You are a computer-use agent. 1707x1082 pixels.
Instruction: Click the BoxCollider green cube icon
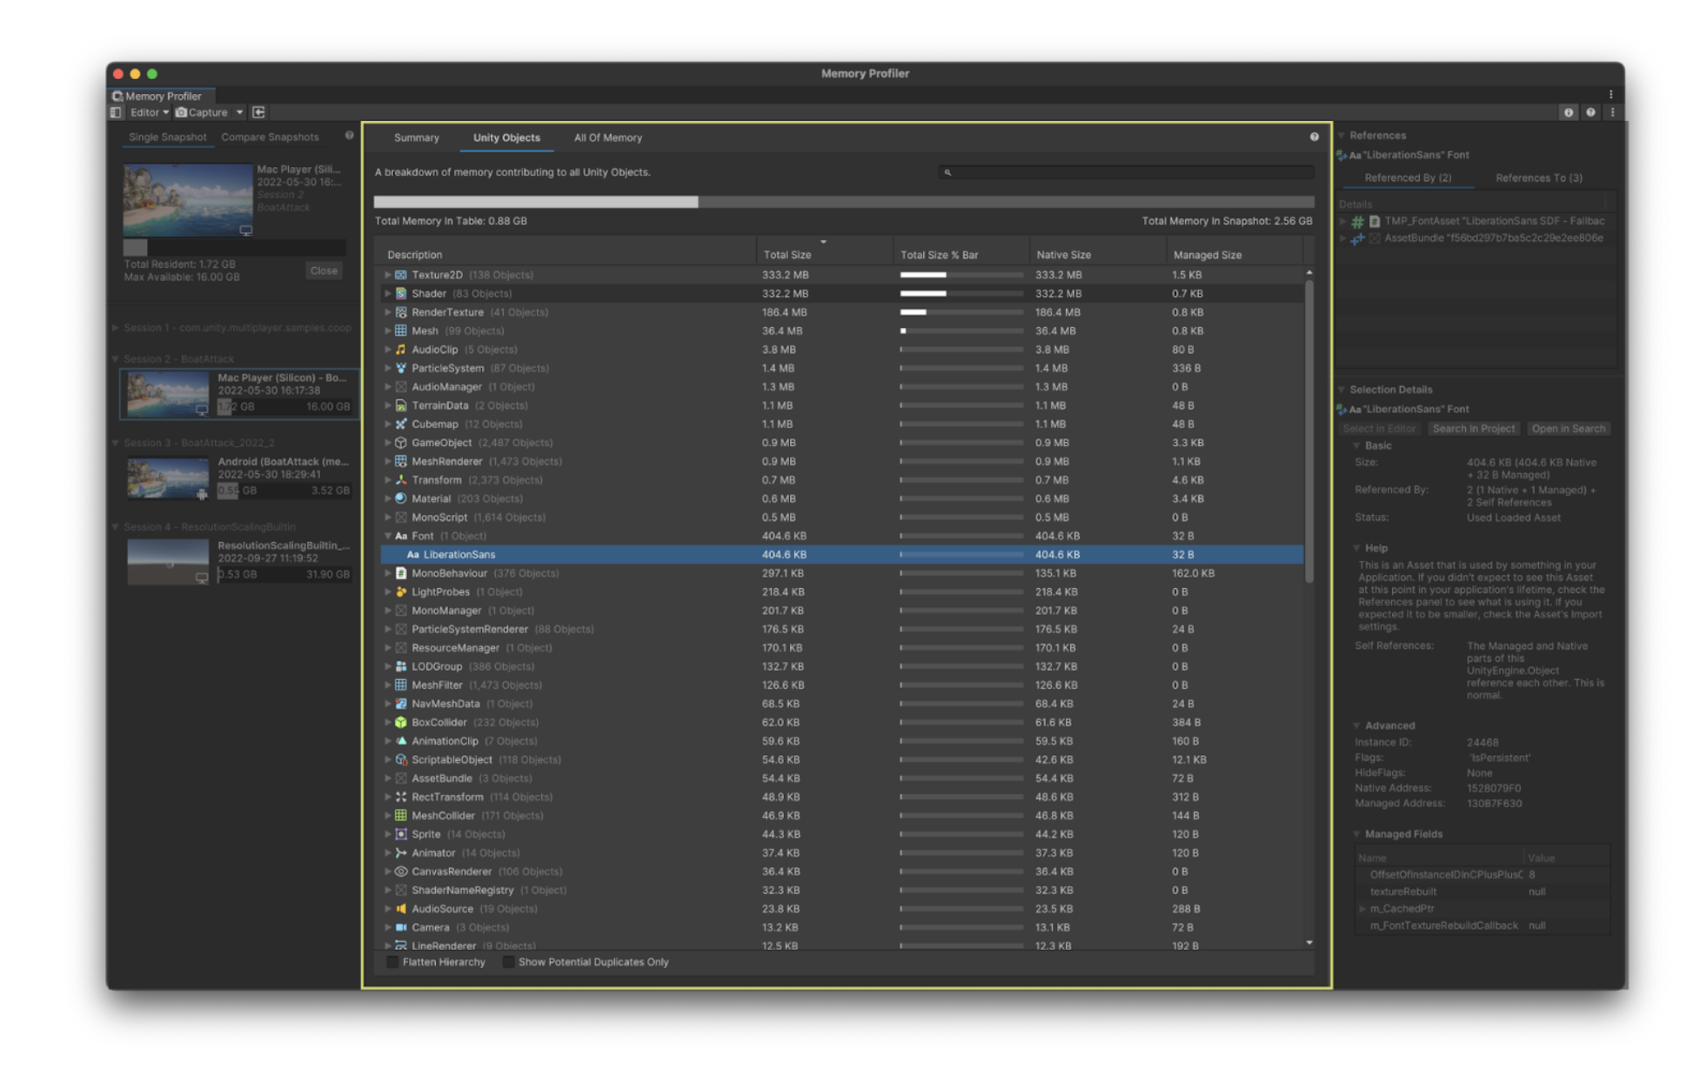coord(400,722)
